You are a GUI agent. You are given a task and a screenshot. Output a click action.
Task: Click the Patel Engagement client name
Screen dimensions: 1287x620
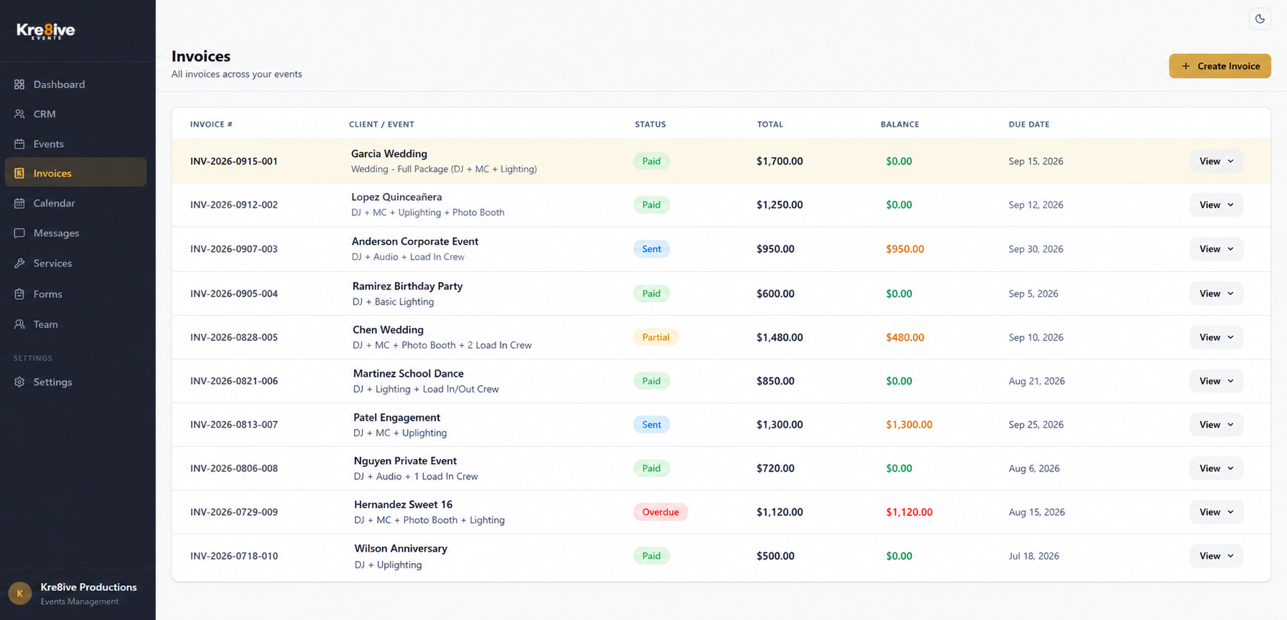coord(397,417)
